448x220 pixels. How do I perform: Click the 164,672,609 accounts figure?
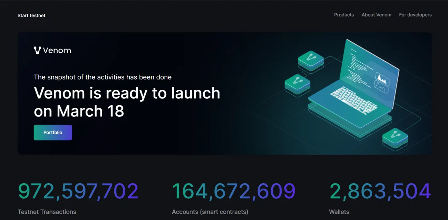234,191
